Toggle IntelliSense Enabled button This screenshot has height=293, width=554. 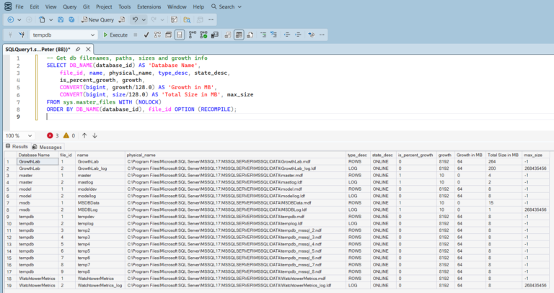180,35
